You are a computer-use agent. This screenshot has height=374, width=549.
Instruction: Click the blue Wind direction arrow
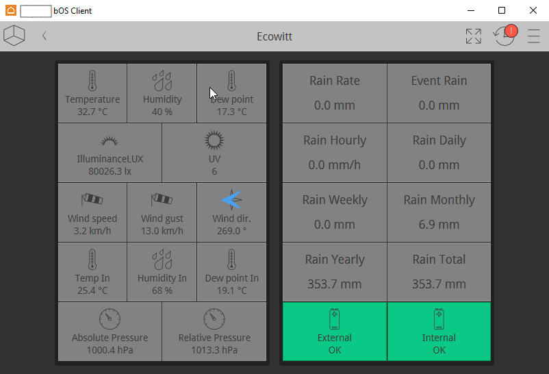click(x=232, y=199)
